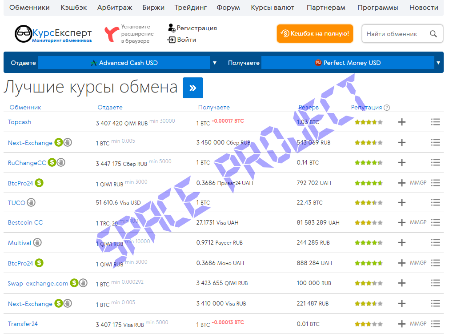453x334 pixels.
Task: Open the Swap-exchange.com link
Action: tap(38, 283)
